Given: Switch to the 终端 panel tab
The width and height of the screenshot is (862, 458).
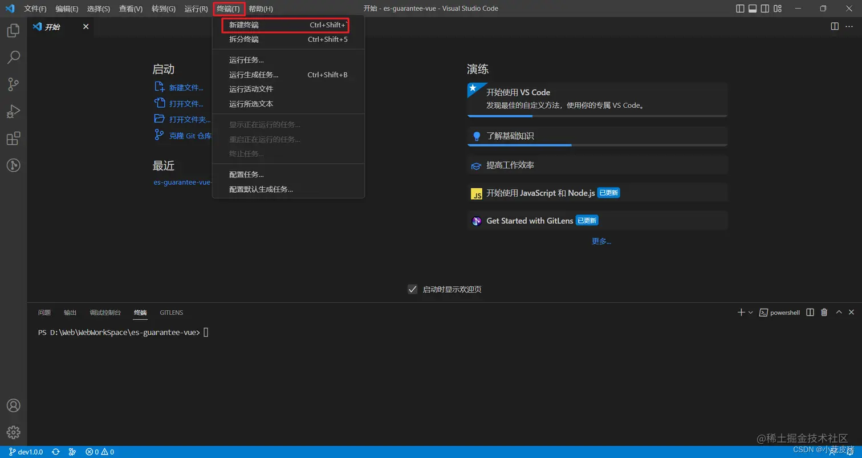Looking at the screenshot, I should pos(140,313).
